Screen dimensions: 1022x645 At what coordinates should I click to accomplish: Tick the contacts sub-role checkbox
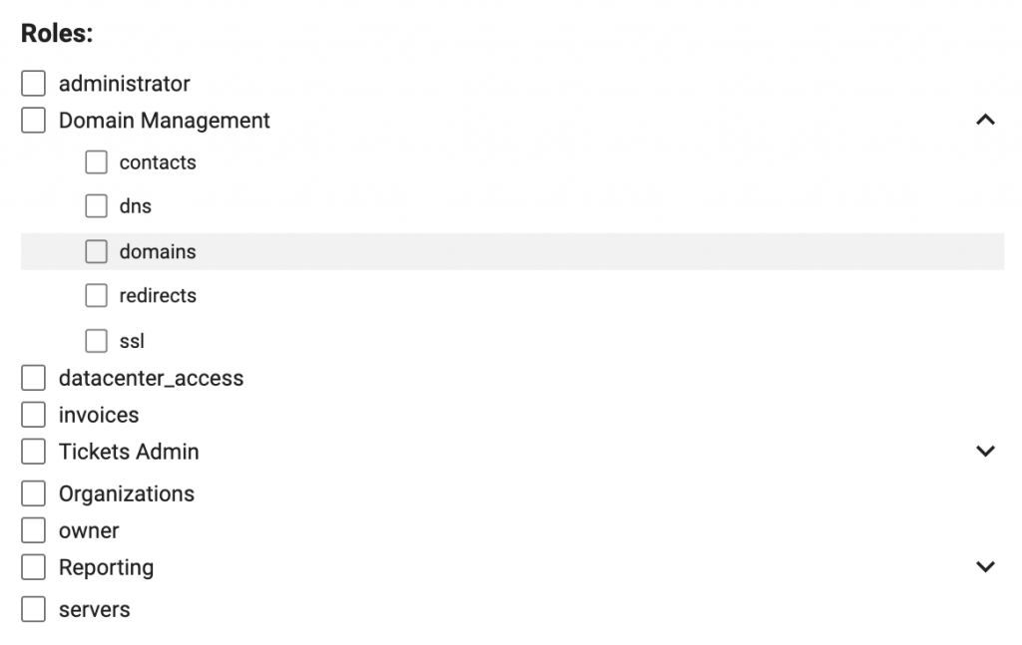(x=97, y=162)
